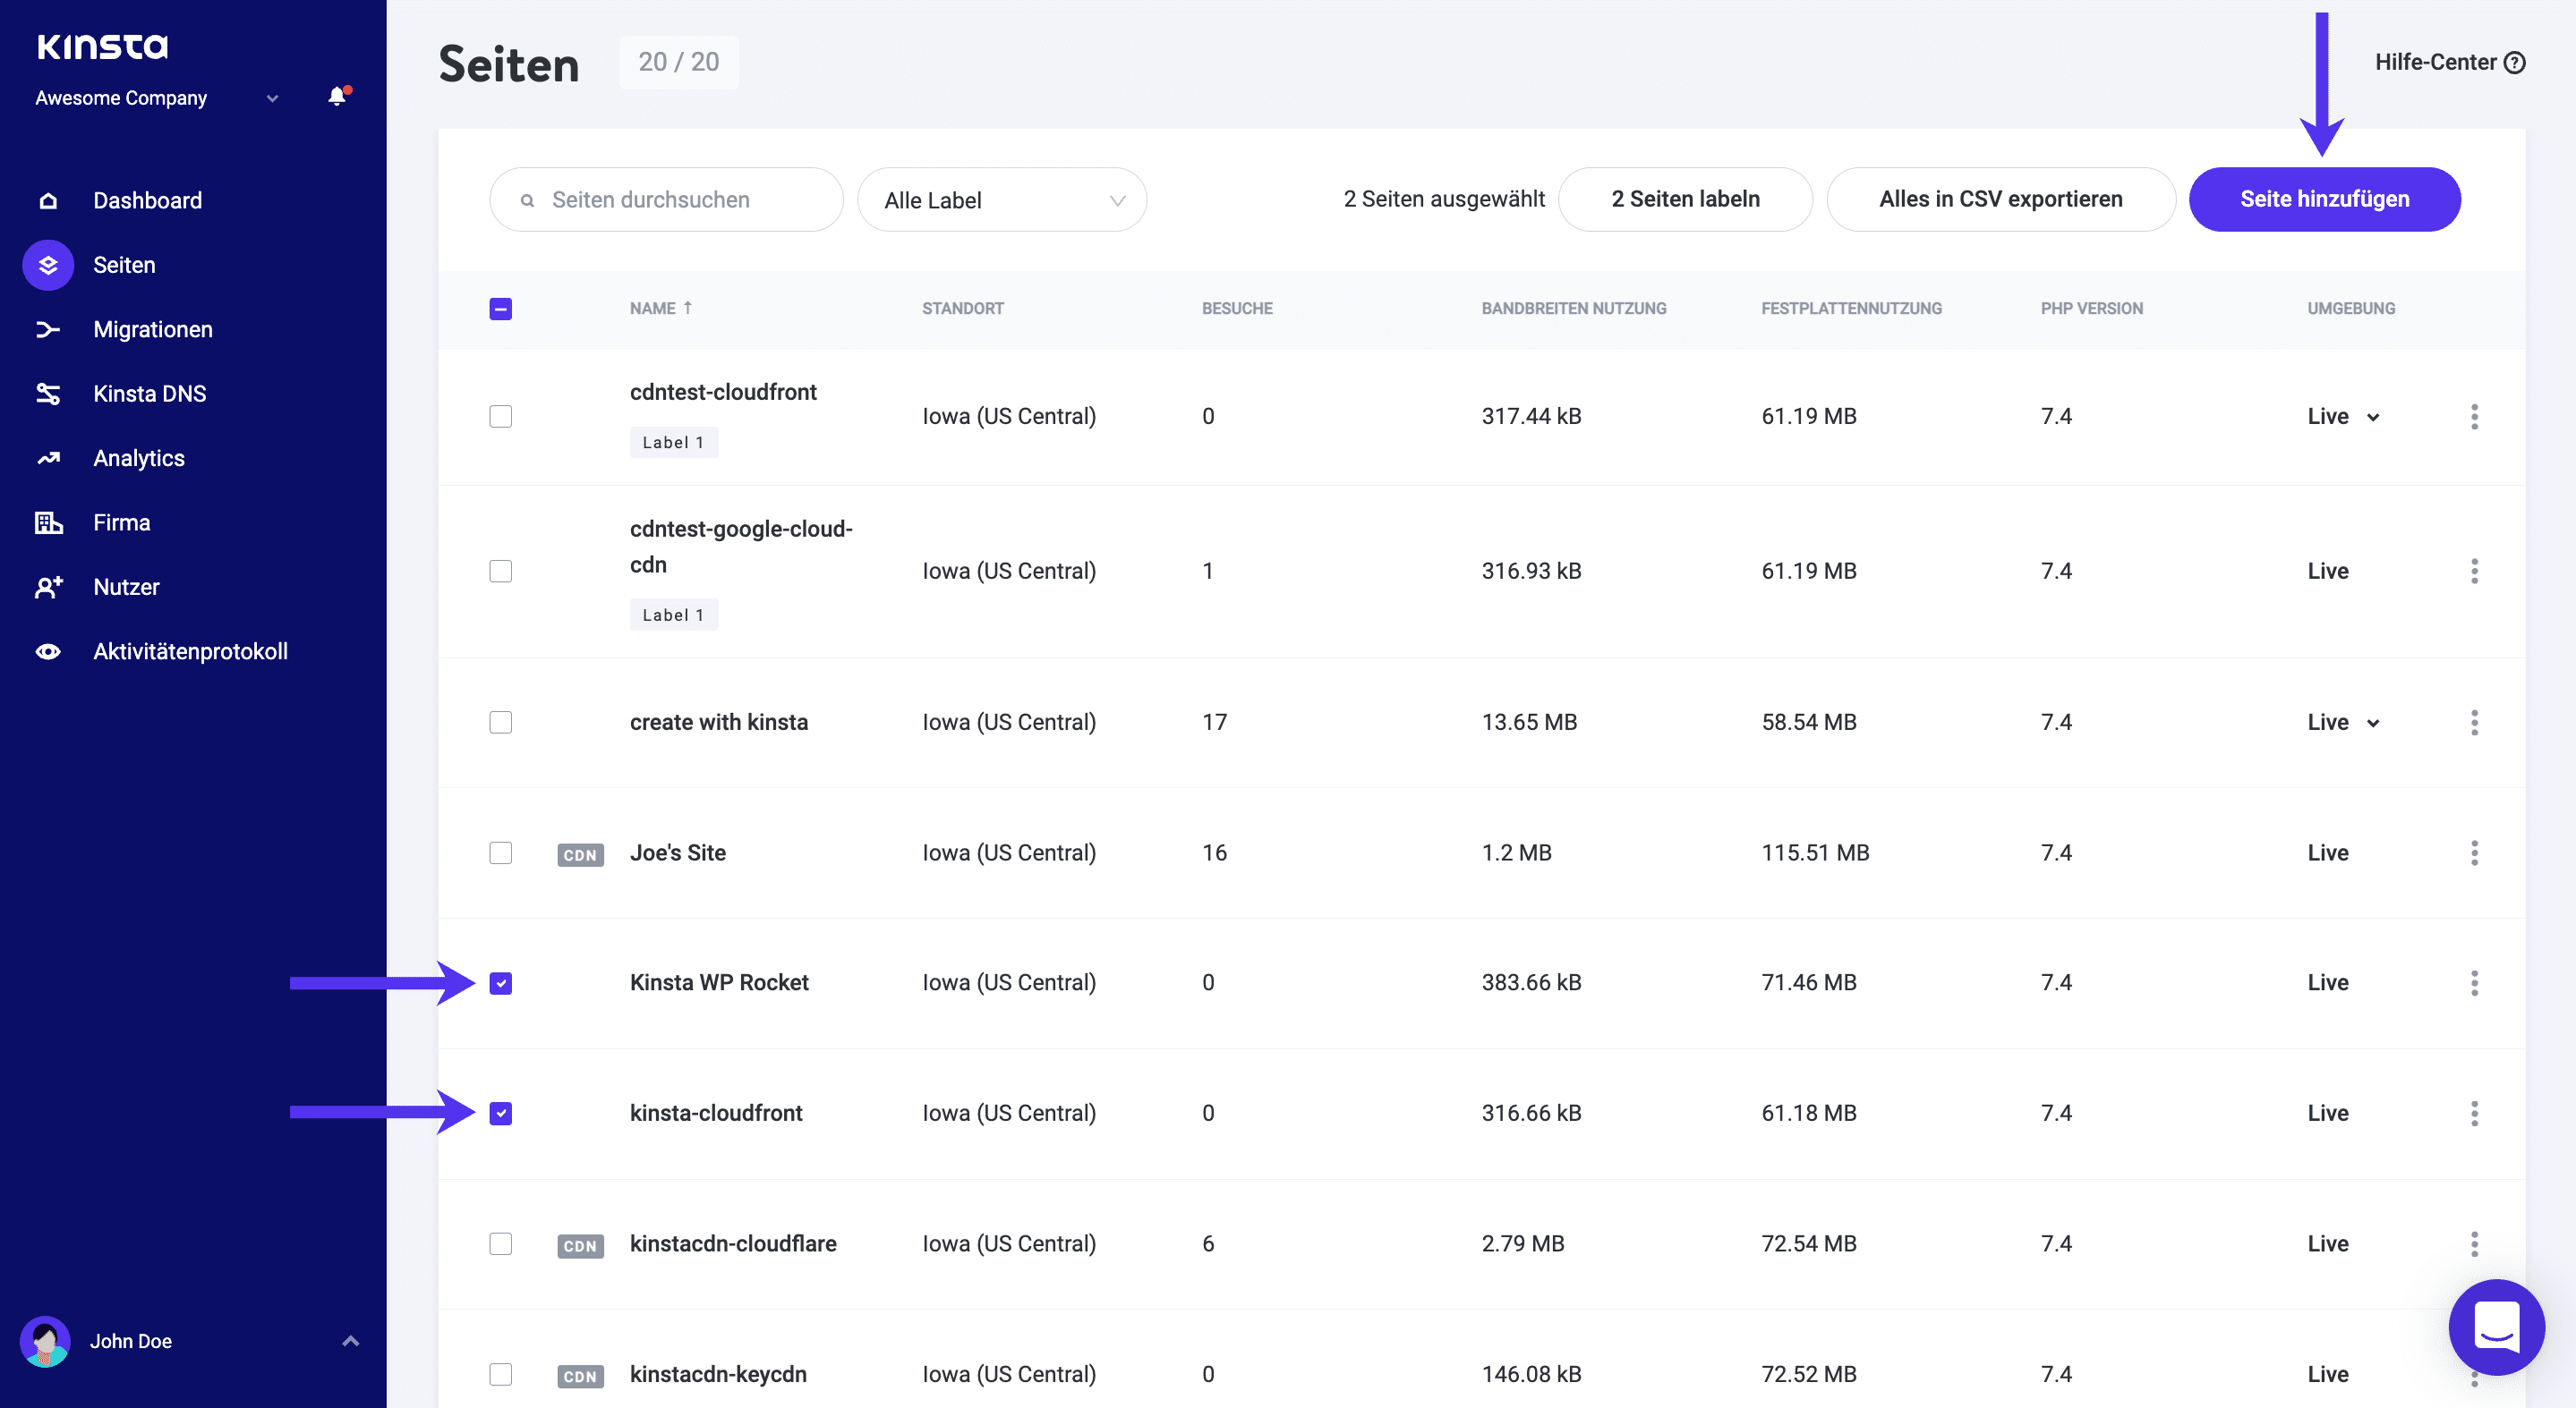This screenshot has width=2576, height=1408.
Task: Open the Alle Label dropdown
Action: click(x=1002, y=199)
